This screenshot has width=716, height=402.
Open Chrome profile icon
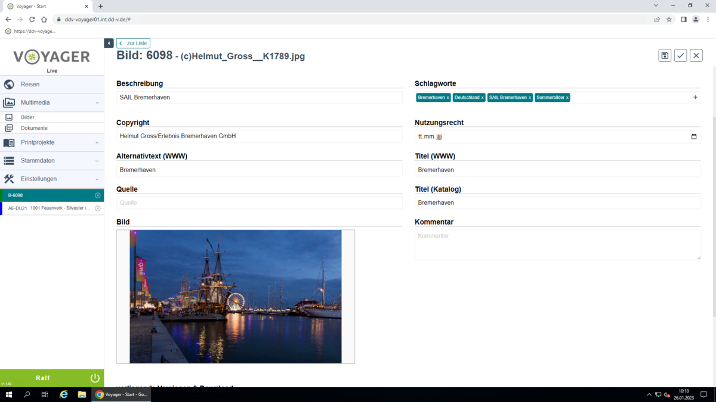pos(696,19)
